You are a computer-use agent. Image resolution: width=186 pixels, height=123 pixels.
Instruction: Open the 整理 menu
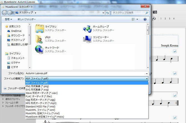[x=8, y=19]
